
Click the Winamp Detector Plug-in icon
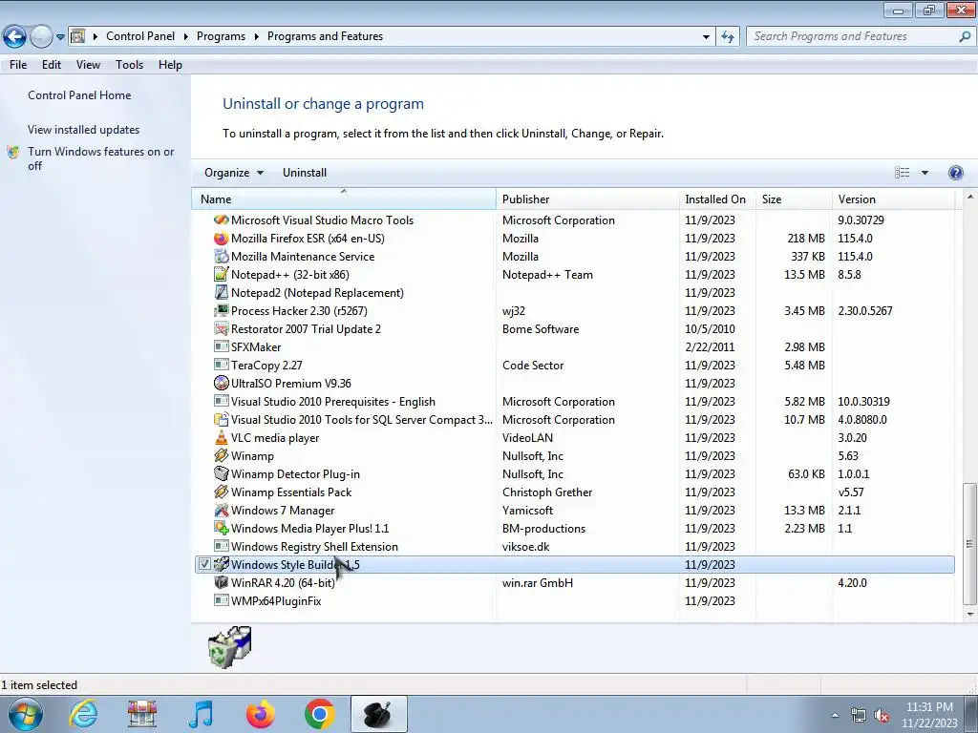[221, 473]
